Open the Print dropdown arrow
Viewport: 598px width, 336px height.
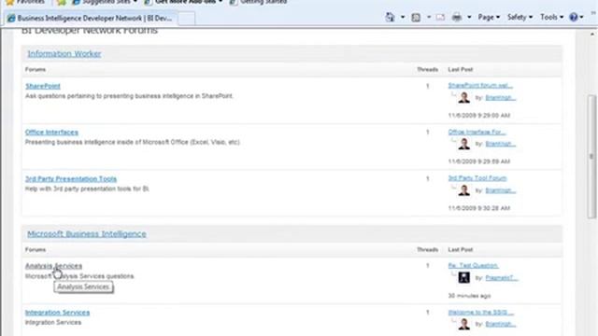pos(469,17)
